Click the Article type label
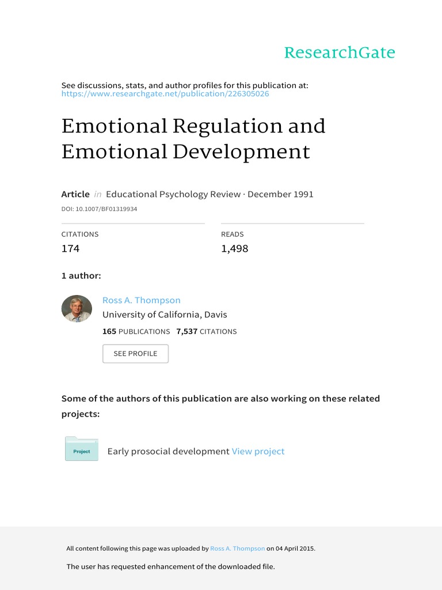 coord(75,194)
